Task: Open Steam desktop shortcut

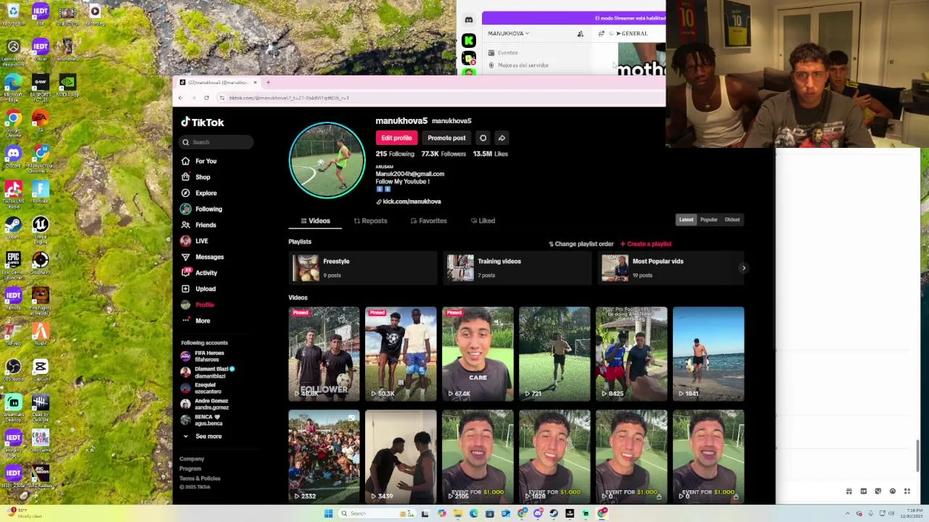Action: [13, 228]
